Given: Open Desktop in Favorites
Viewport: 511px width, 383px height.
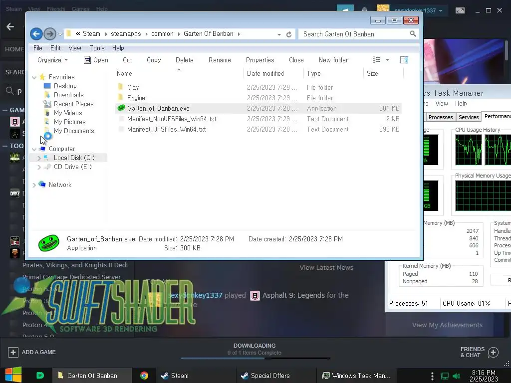Looking at the screenshot, I should 65,86.
